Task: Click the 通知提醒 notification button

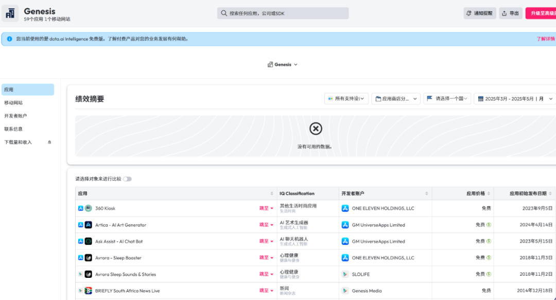Action: 480,13
